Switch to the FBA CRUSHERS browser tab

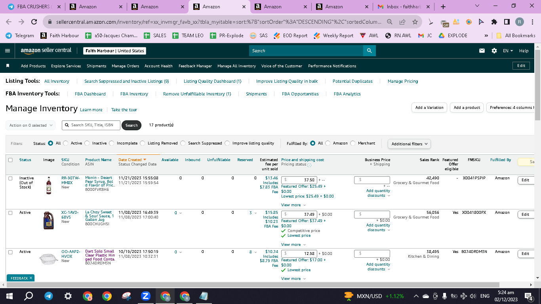pos(35,7)
